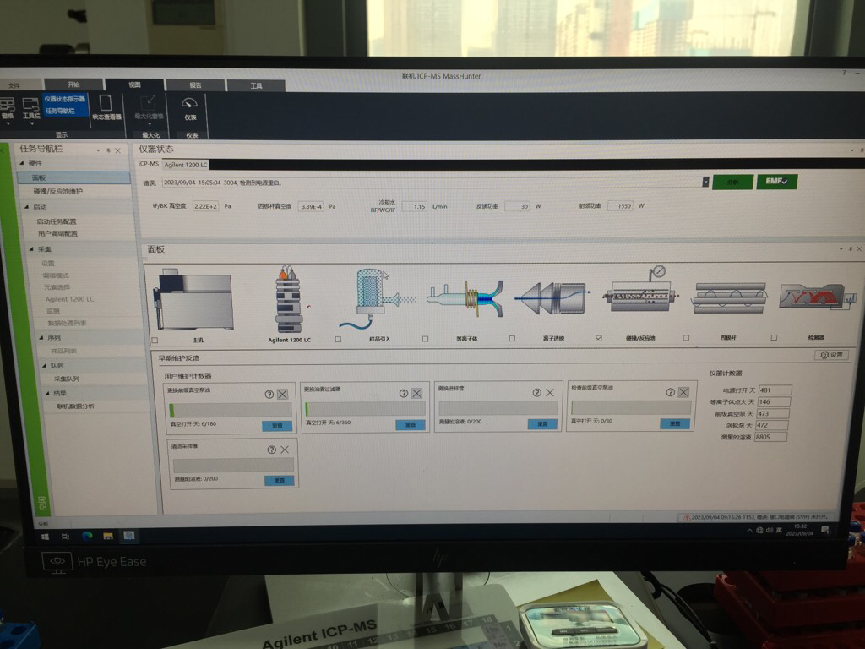
Task: Select the 等离子体 plasma torch image
Action: (465, 298)
